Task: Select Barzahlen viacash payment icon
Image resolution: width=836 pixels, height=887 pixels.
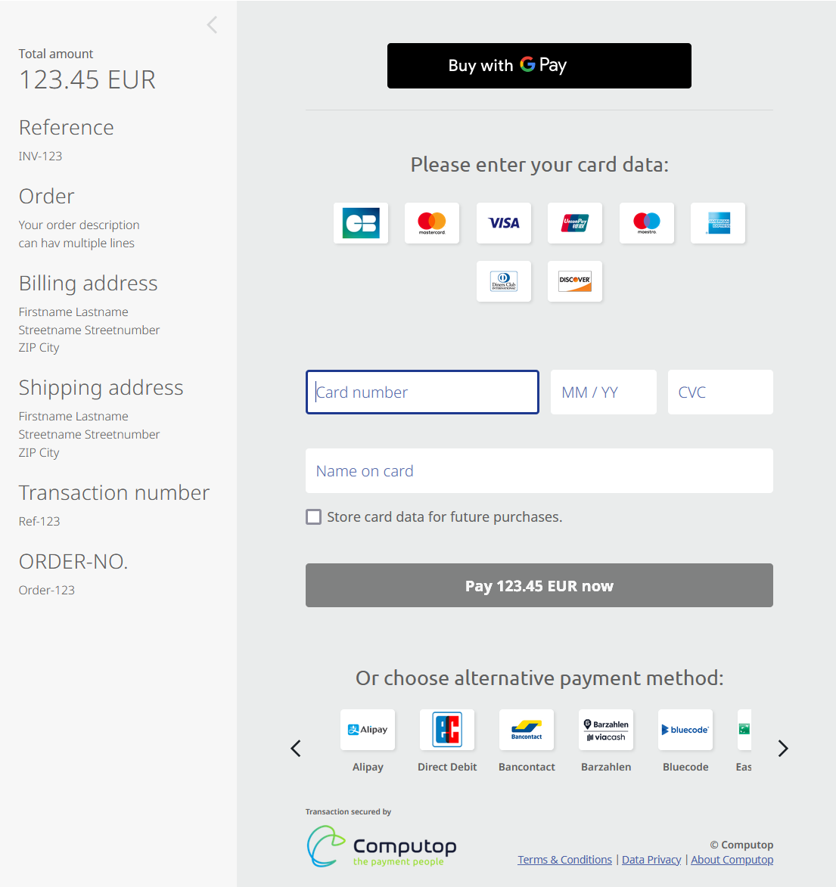Action: [606, 730]
